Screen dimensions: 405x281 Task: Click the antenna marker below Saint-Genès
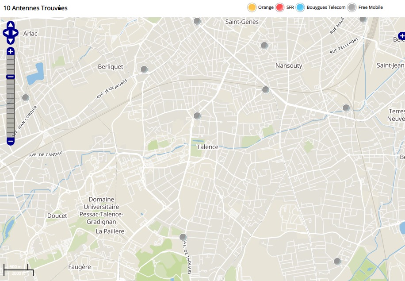(264, 46)
